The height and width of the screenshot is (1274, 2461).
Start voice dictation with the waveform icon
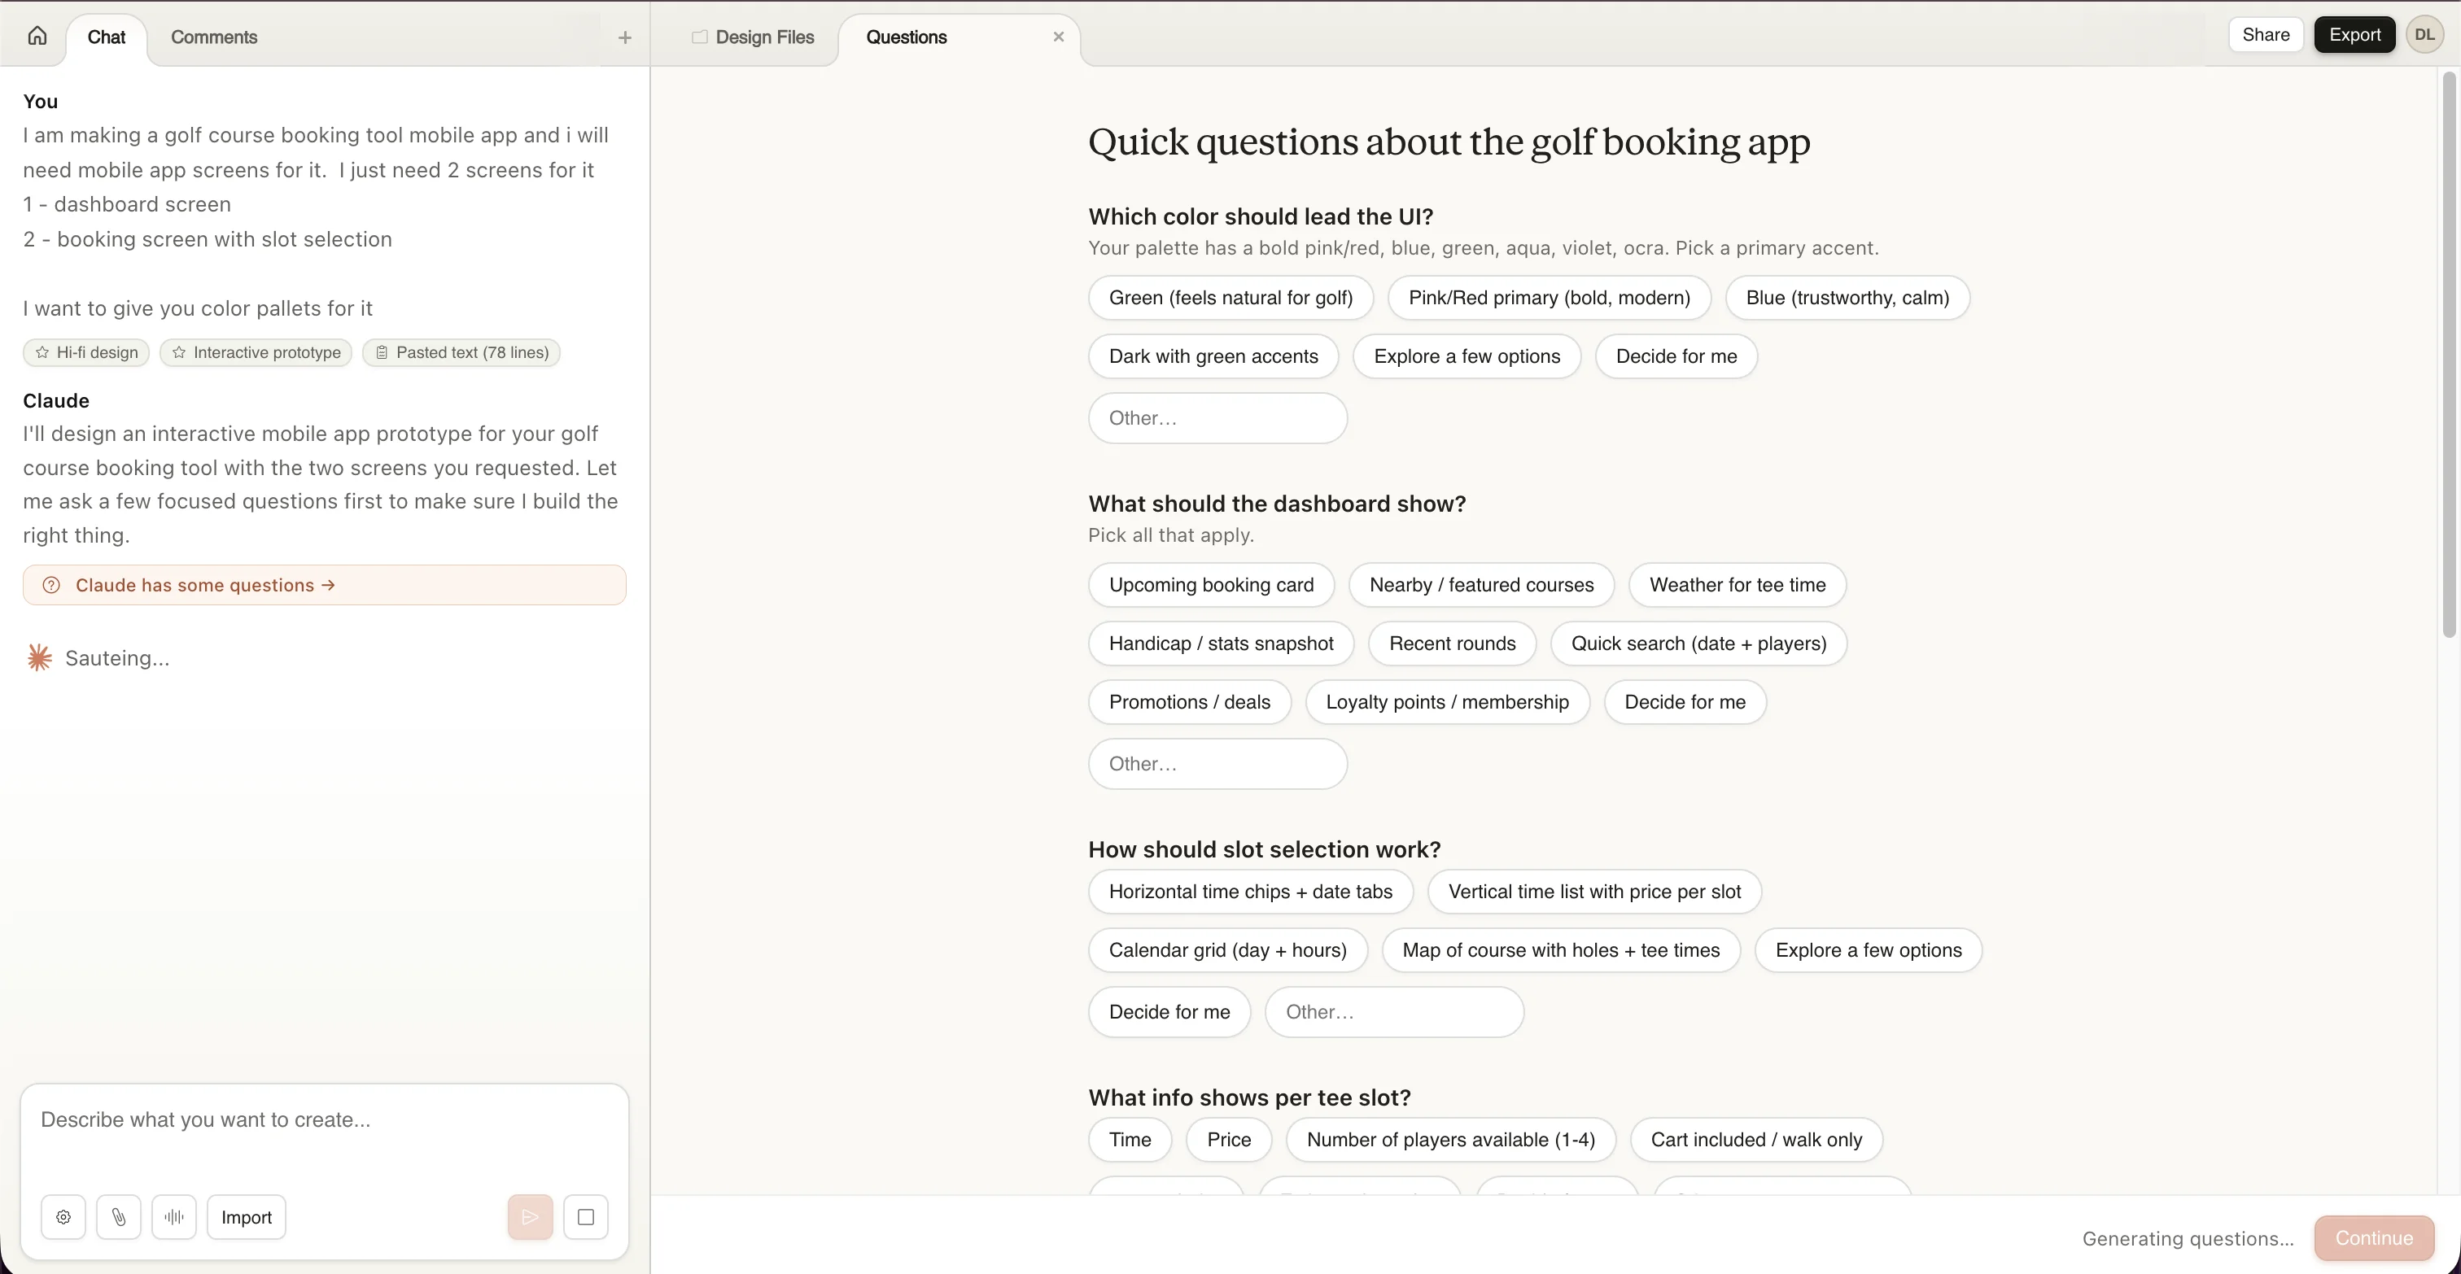(x=174, y=1217)
